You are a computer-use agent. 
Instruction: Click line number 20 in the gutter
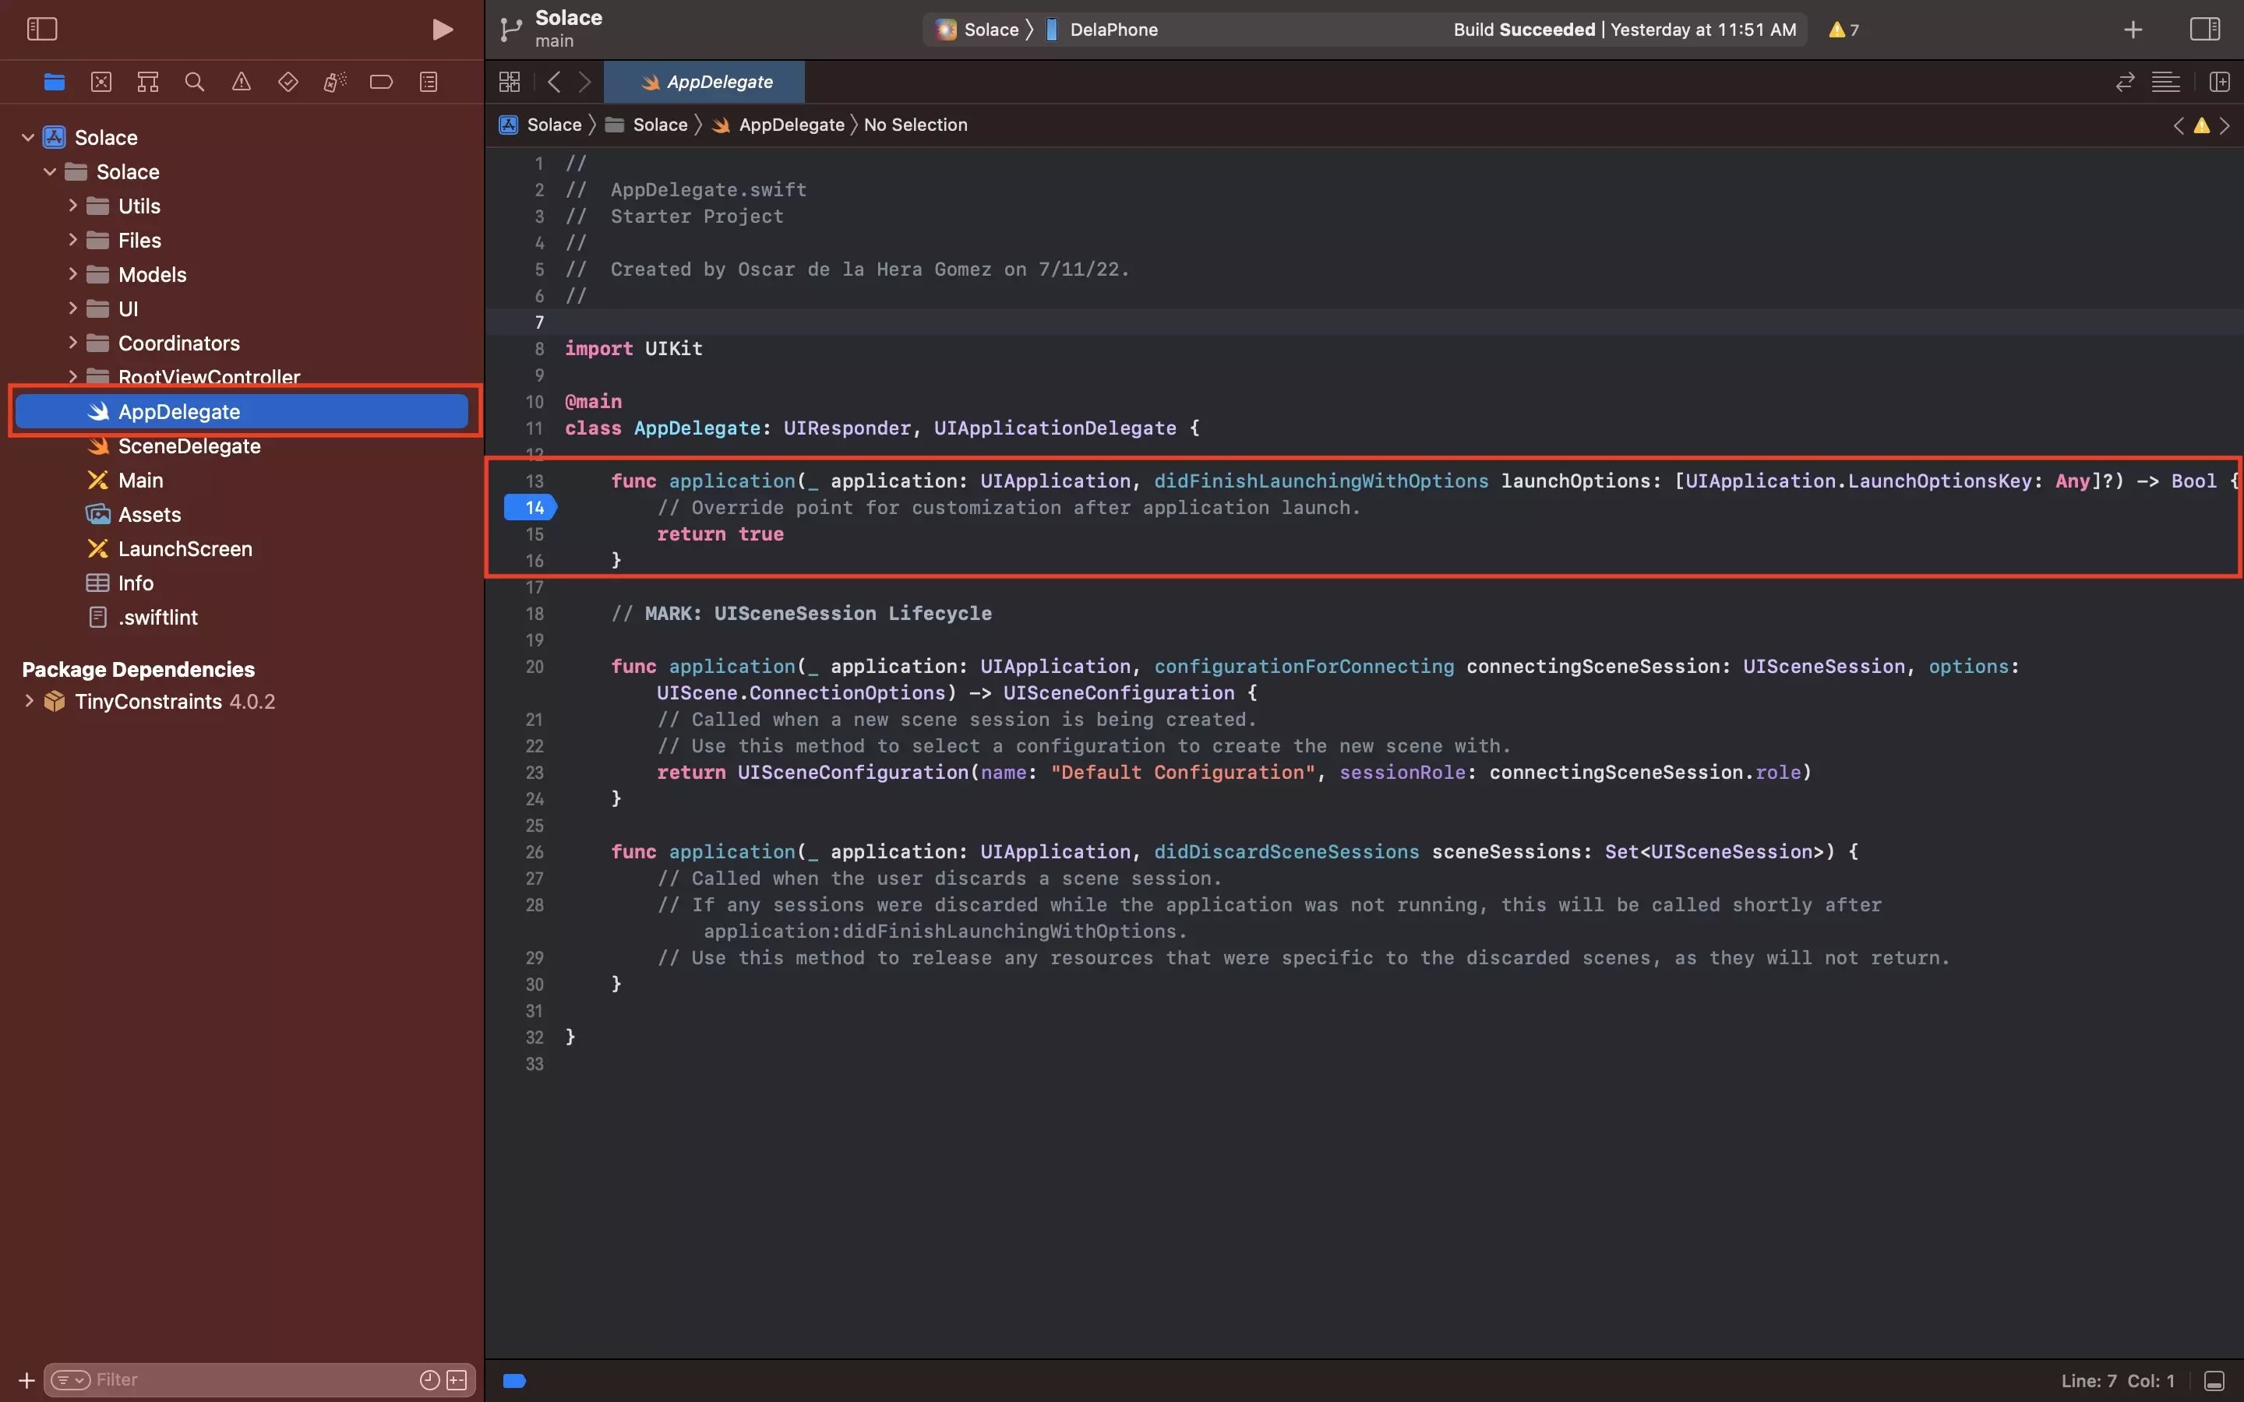534,667
